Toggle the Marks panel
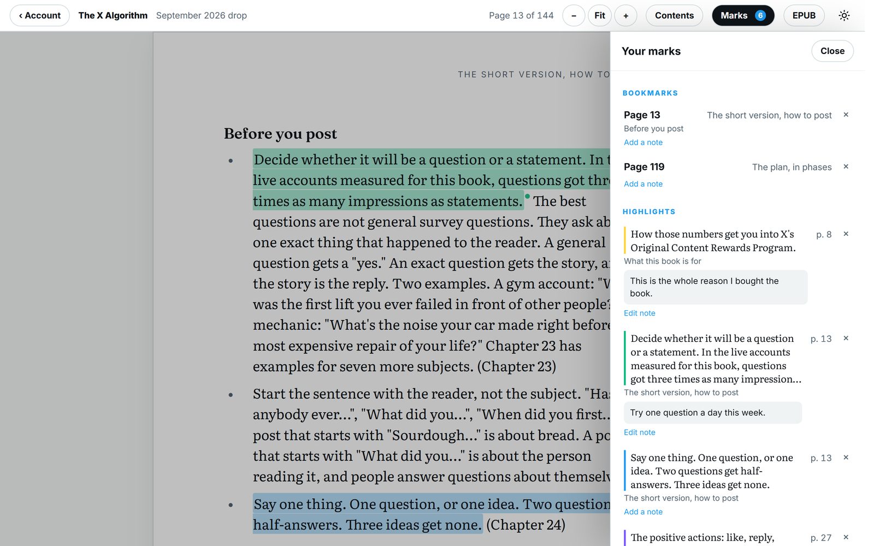 point(743,15)
